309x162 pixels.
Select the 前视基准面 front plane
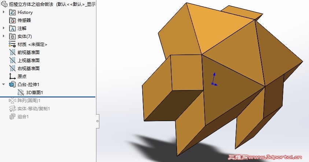coord(29,53)
